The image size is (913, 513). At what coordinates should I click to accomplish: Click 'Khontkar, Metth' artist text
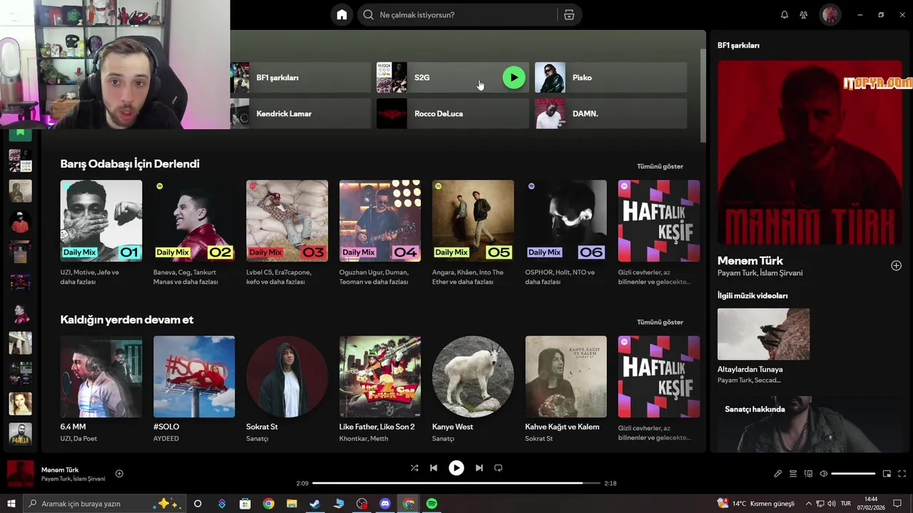point(364,438)
